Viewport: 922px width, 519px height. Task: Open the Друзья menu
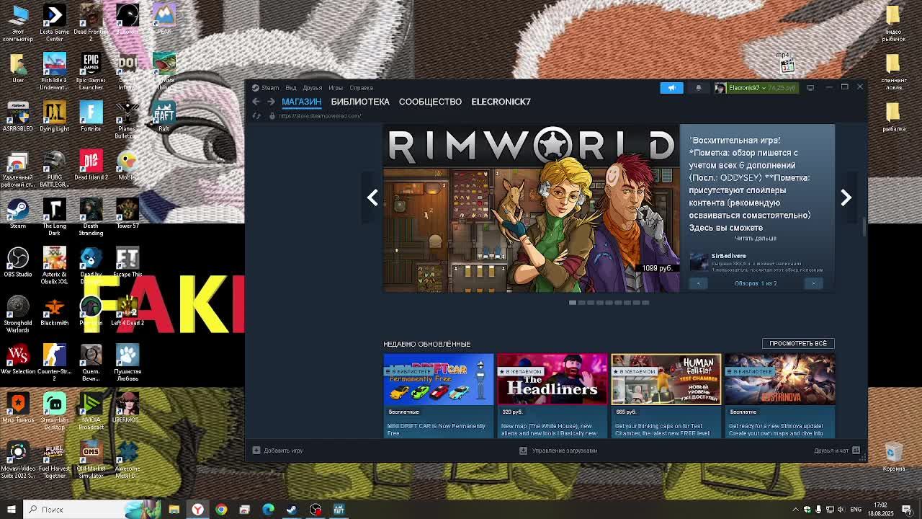click(312, 88)
